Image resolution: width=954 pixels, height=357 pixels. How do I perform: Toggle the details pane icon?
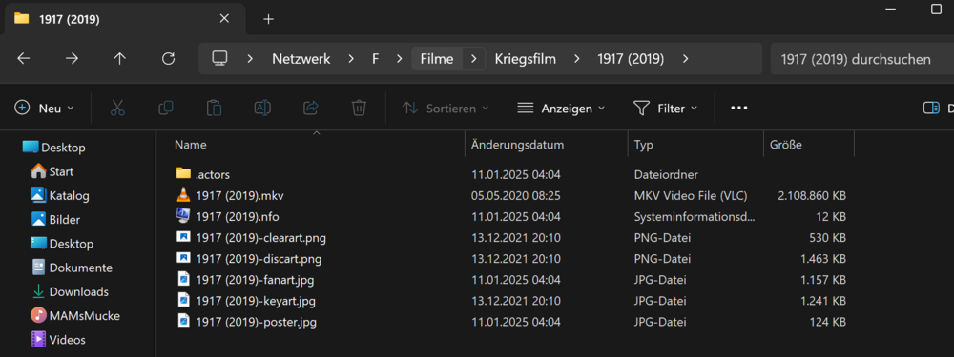click(x=931, y=109)
